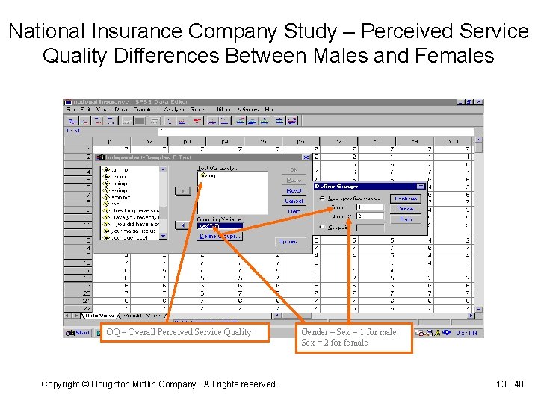
Task: Open the Utilities menu
Action: [223, 110]
